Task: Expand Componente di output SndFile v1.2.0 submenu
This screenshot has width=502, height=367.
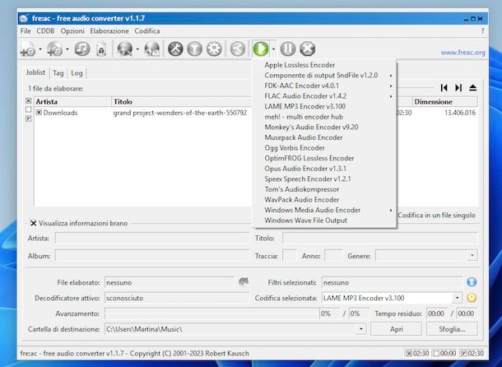Action: click(x=325, y=76)
